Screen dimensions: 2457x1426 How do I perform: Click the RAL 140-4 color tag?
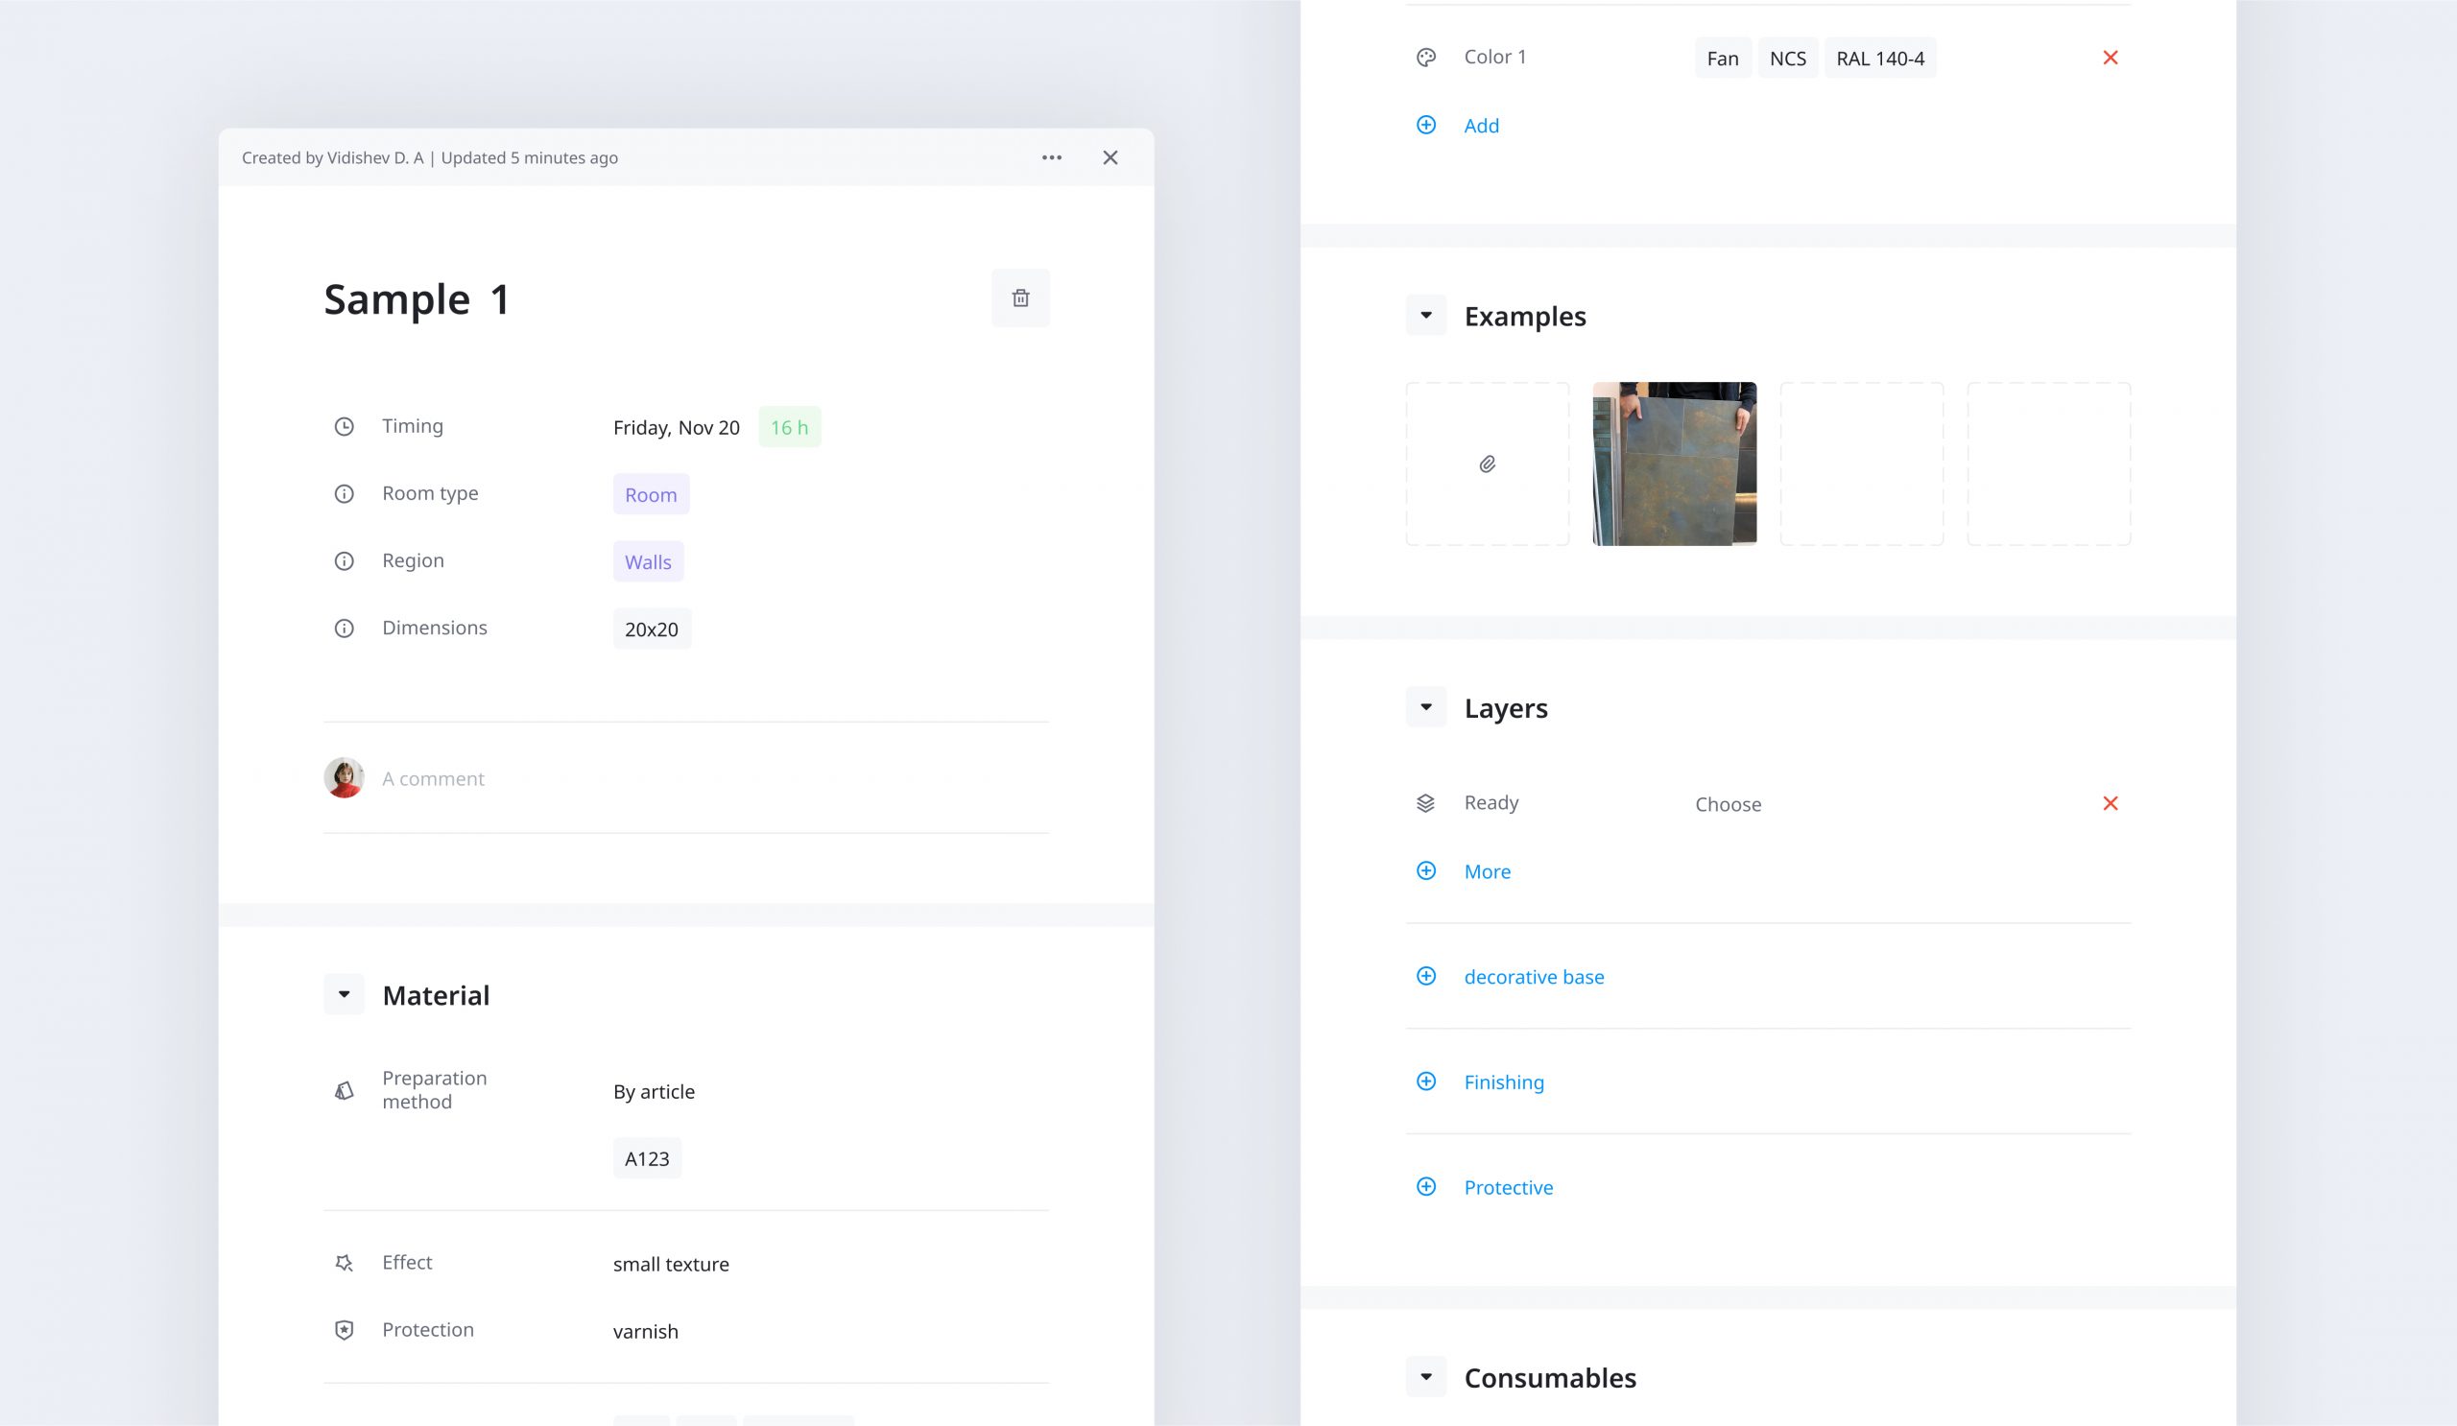(x=1879, y=59)
